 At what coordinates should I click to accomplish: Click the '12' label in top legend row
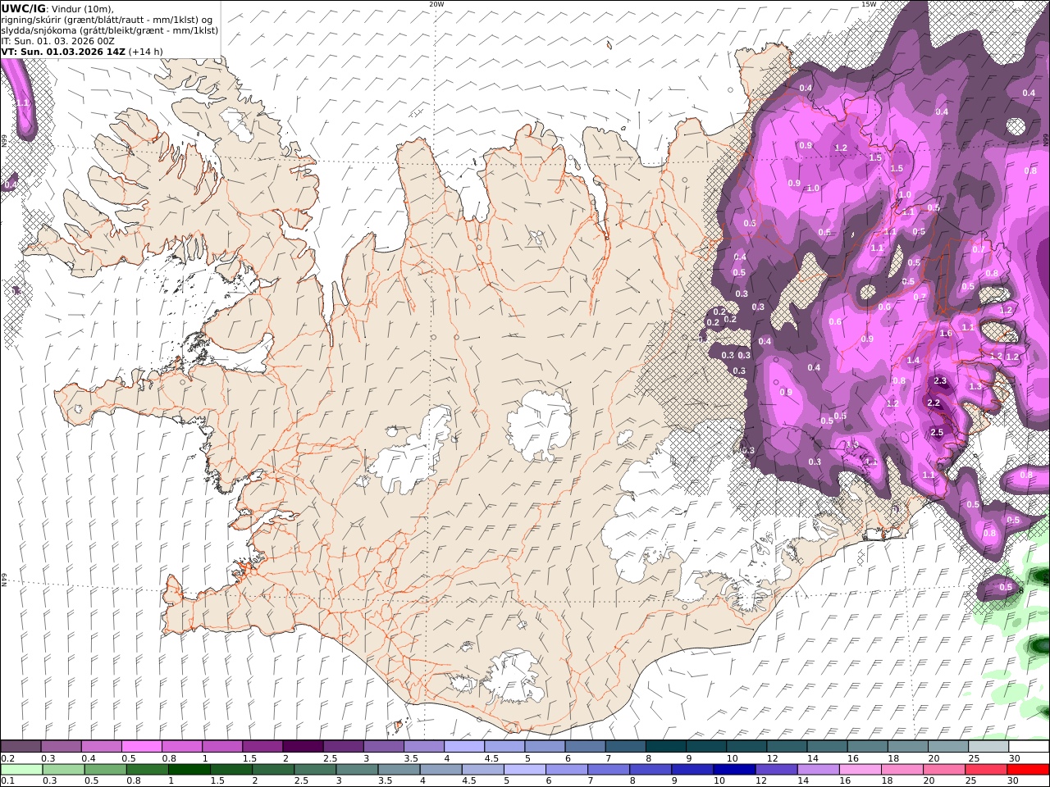click(772, 758)
